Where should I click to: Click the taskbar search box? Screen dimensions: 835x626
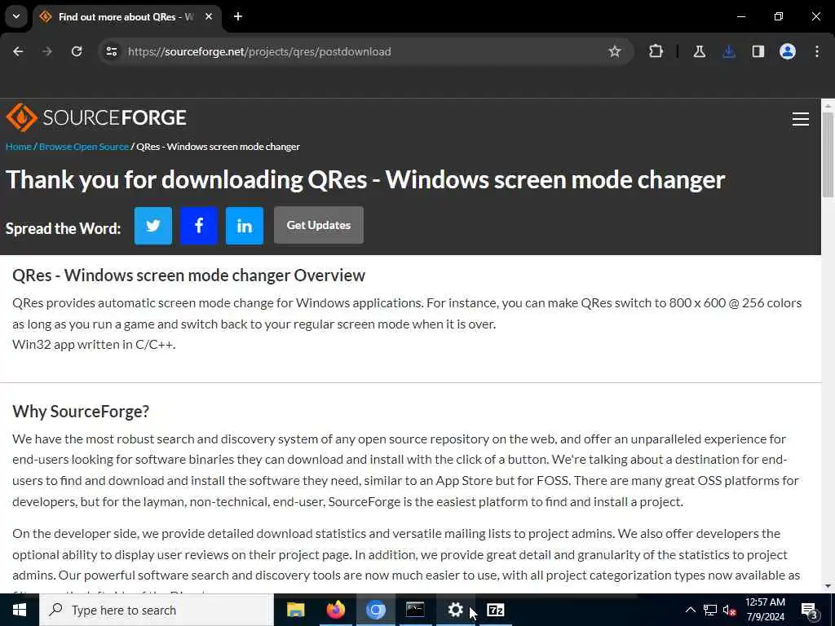tap(157, 610)
